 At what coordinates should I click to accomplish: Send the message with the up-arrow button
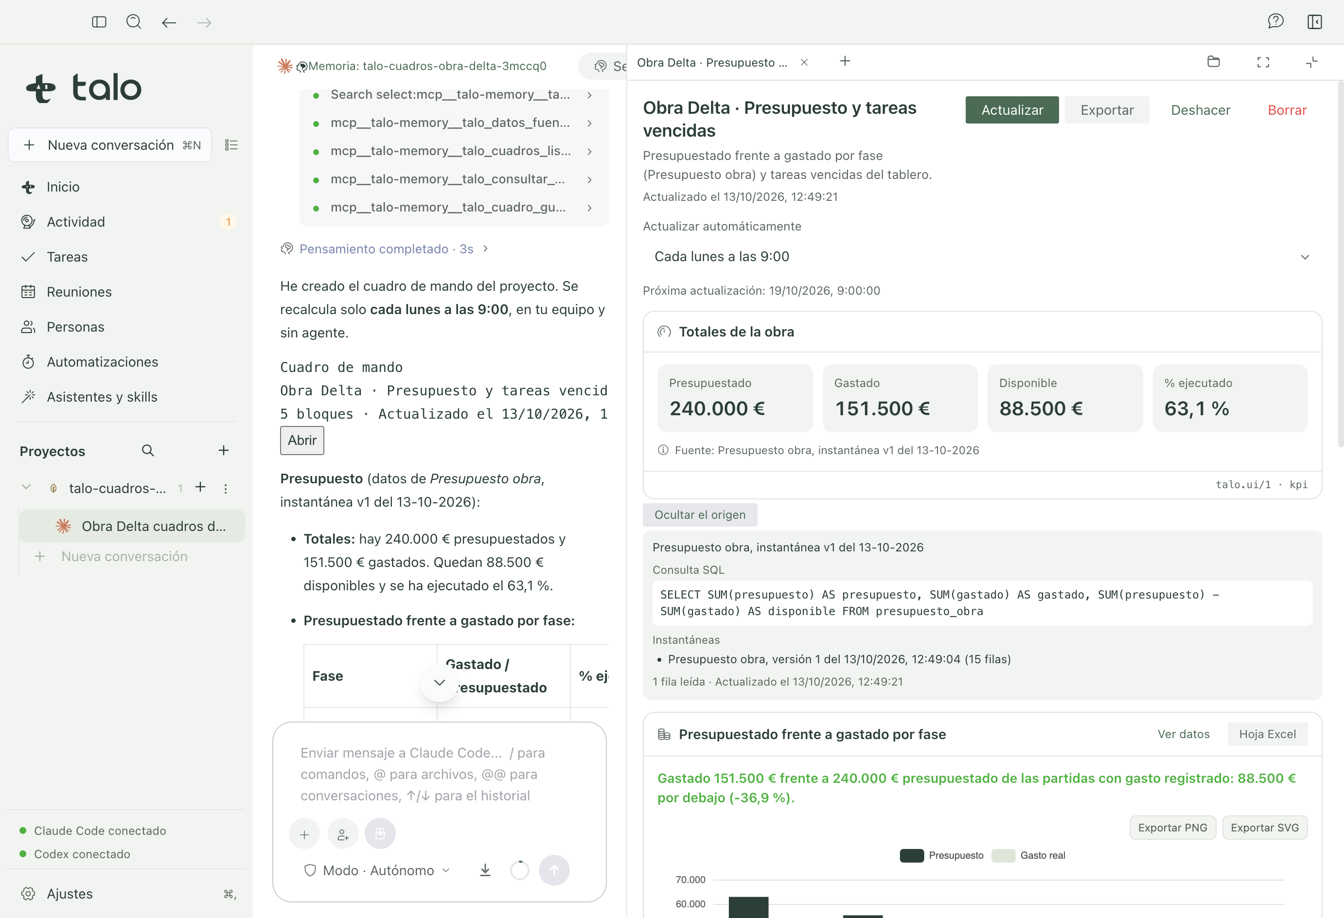554,870
